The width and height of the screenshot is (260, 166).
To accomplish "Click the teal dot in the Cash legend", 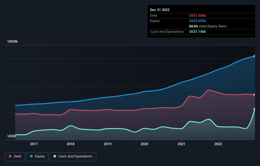I will coord(55,157).
